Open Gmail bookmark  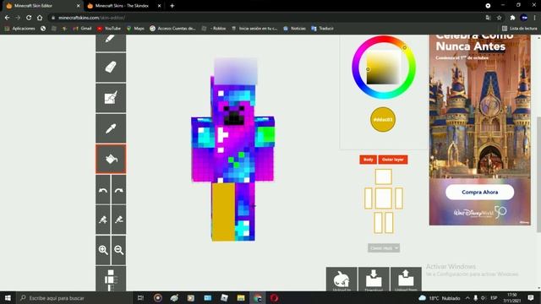coord(83,29)
